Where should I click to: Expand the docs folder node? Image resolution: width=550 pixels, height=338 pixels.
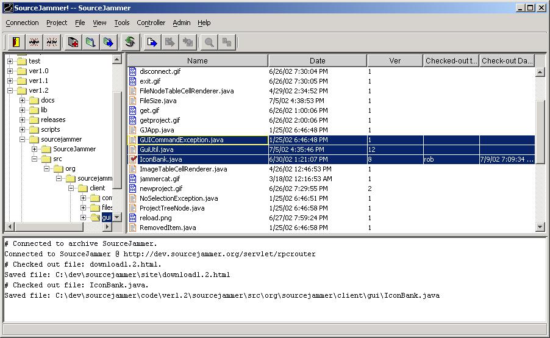point(23,100)
